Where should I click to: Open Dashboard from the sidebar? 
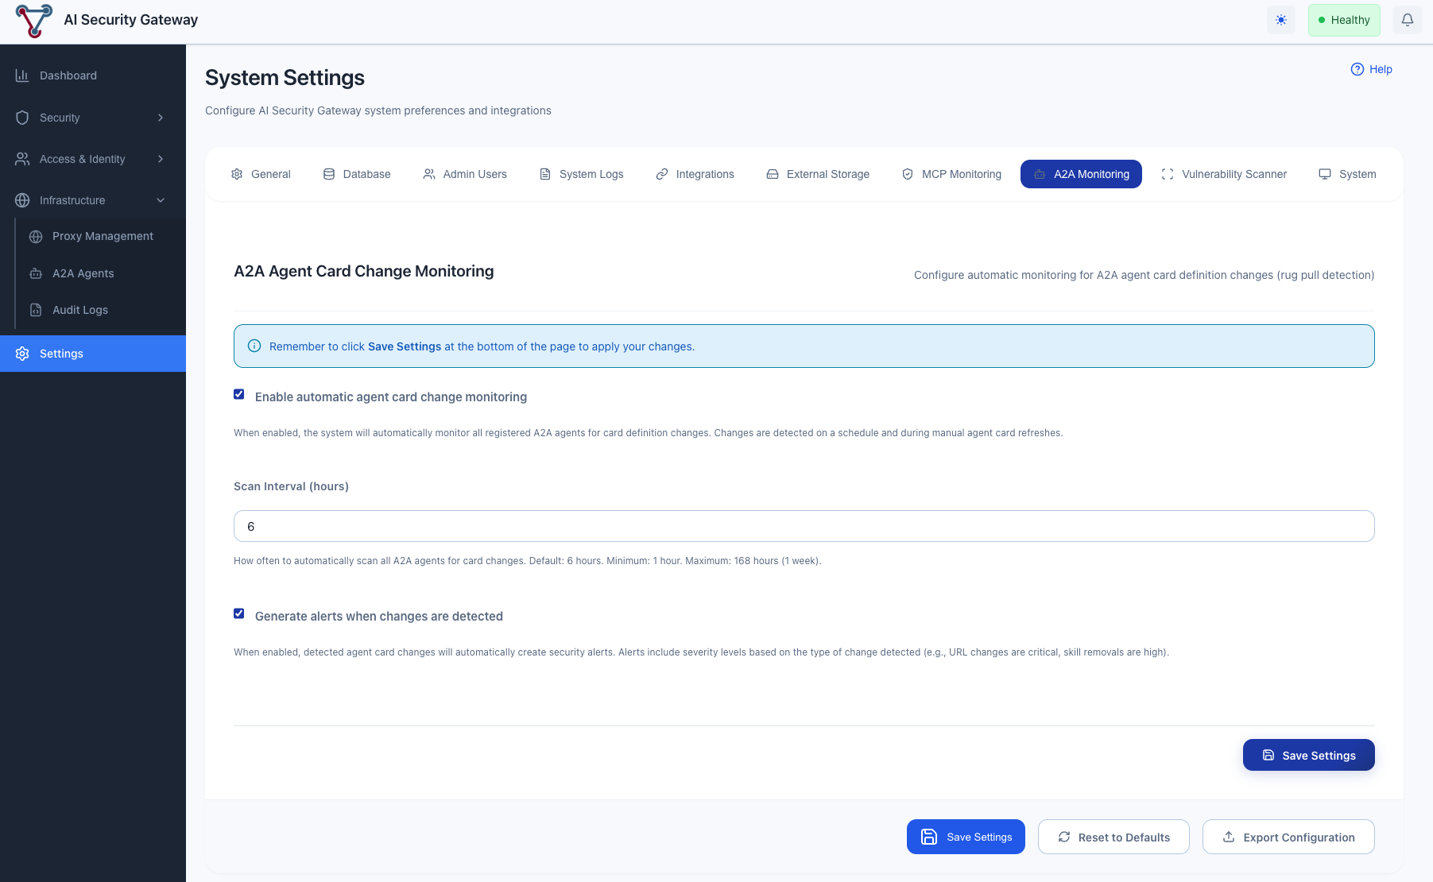pos(68,75)
